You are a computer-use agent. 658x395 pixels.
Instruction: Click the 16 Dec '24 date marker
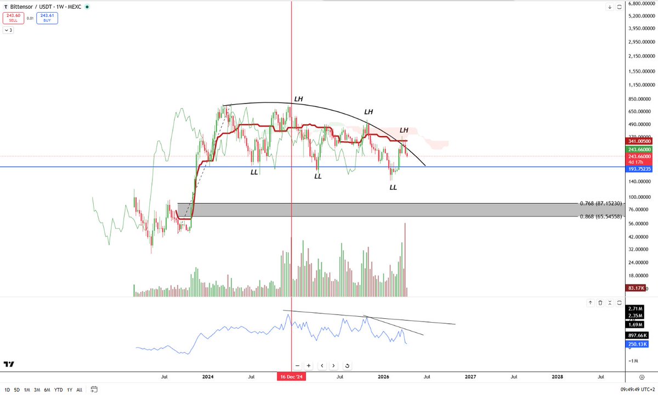[291, 377]
